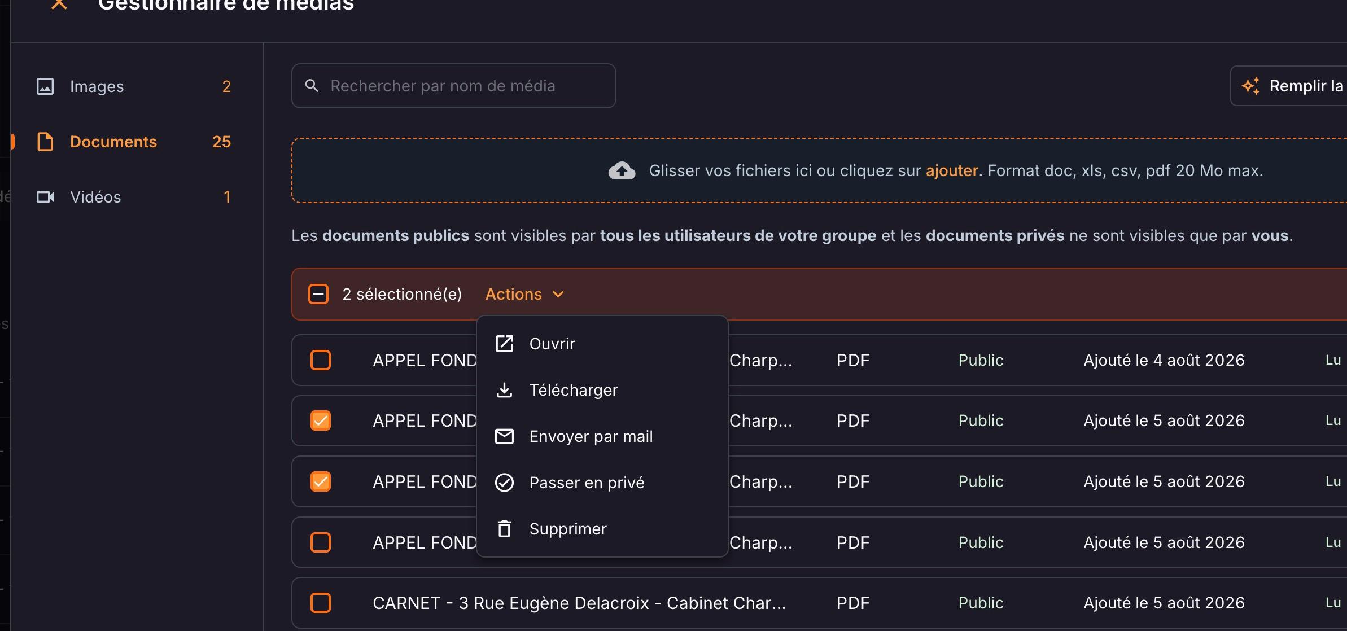Image resolution: width=1347 pixels, height=631 pixels.
Task: Open the Actions menu label
Action: coord(513,294)
